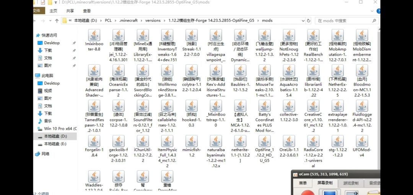The image size is (413, 195).
Task: Select the CreativeCore jar file
Action: 313,116
